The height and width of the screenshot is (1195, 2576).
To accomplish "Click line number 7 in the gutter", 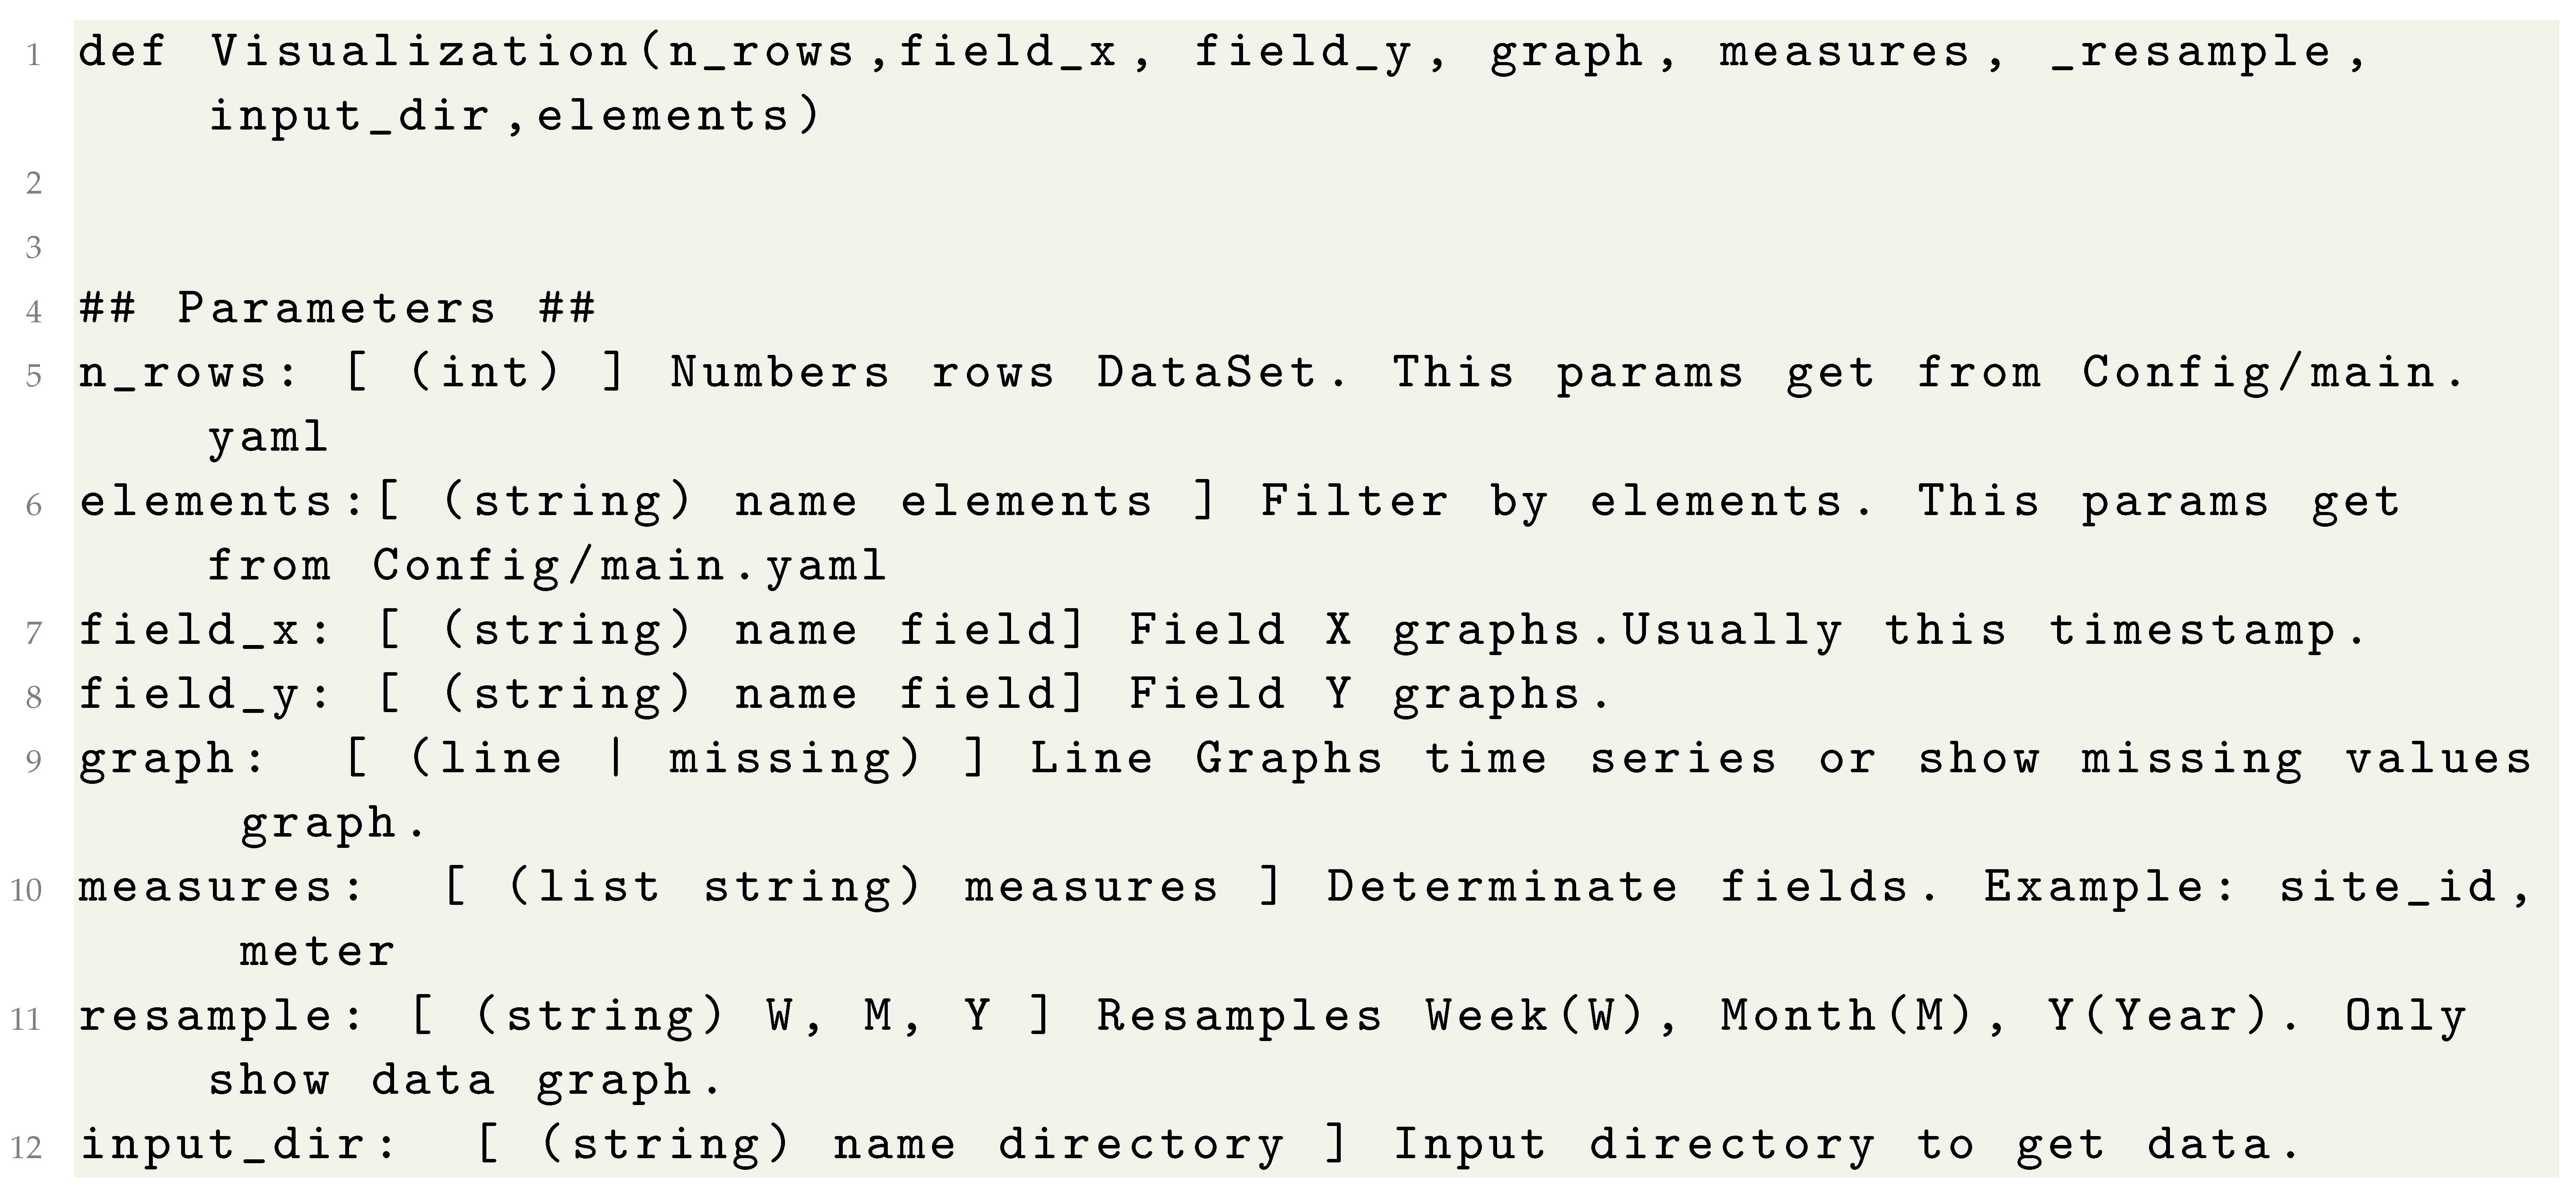I will click(x=35, y=633).
